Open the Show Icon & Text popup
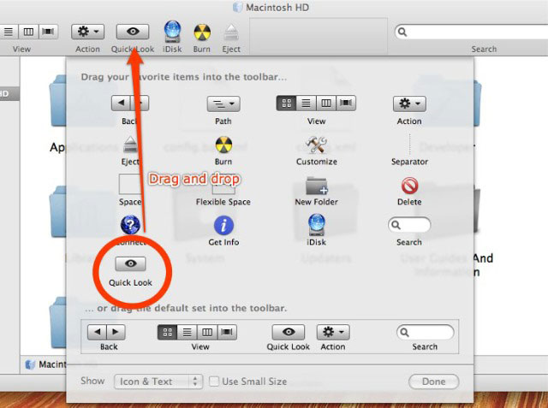 click(x=158, y=381)
